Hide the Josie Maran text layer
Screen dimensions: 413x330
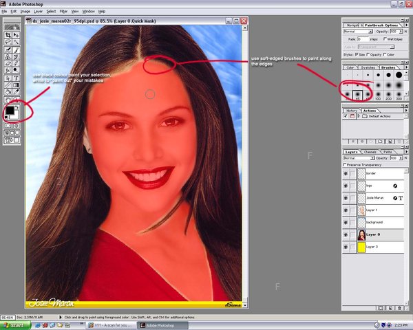click(346, 198)
